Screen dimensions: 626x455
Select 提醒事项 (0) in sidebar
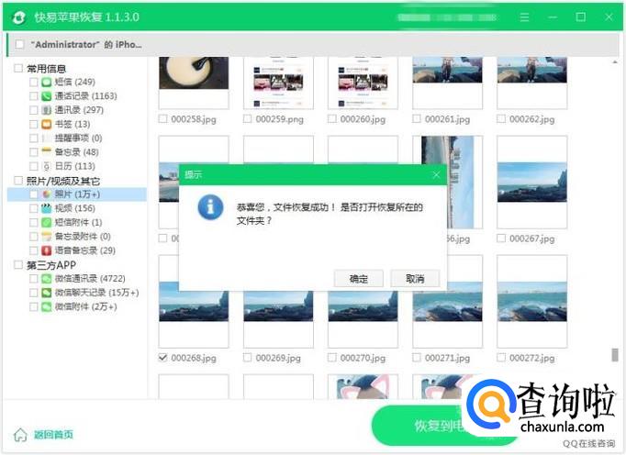(78, 139)
